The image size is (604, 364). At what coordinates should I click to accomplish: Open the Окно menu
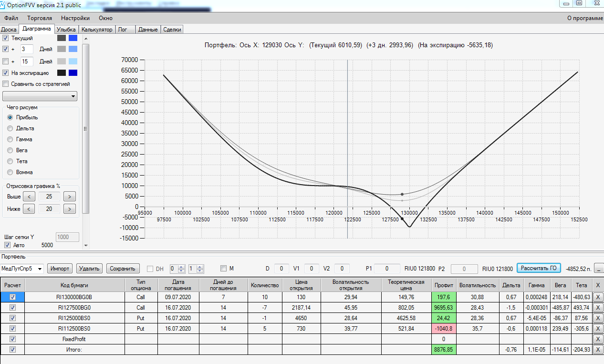click(105, 18)
